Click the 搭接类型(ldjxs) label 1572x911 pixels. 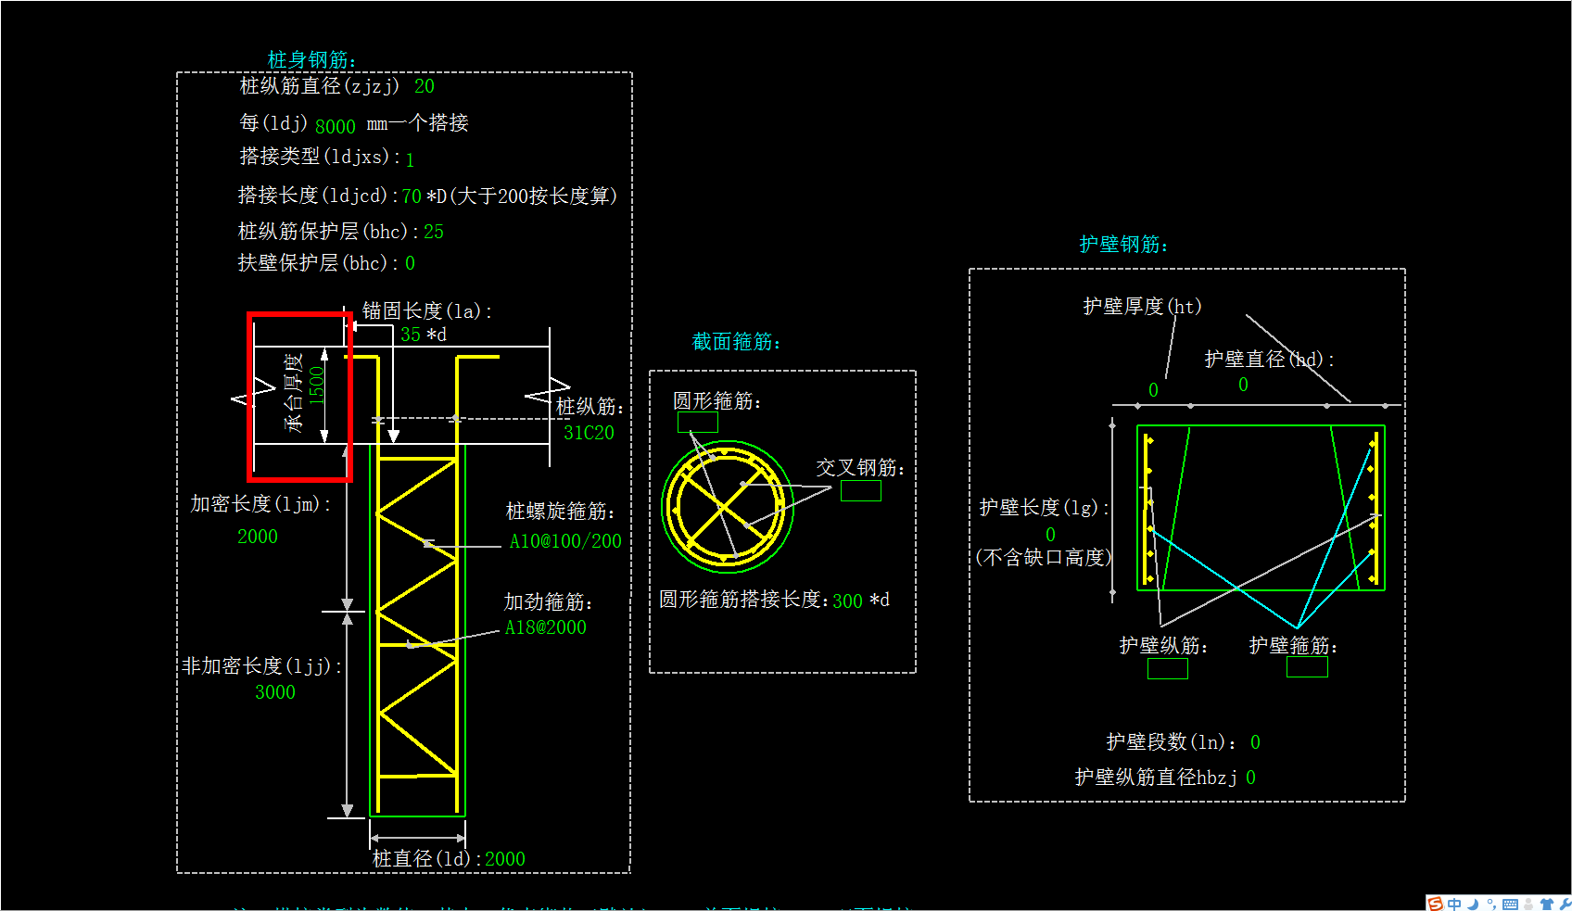pos(320,157)
